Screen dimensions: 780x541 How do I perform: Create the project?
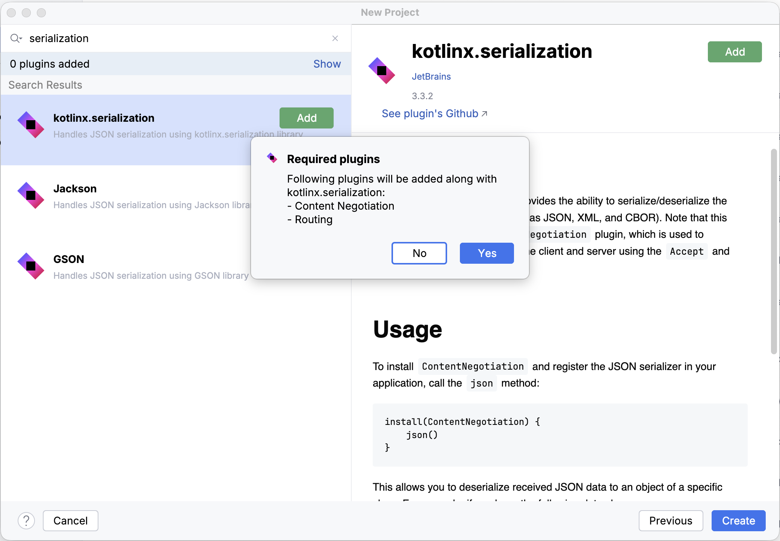click(x=739, y=521)
